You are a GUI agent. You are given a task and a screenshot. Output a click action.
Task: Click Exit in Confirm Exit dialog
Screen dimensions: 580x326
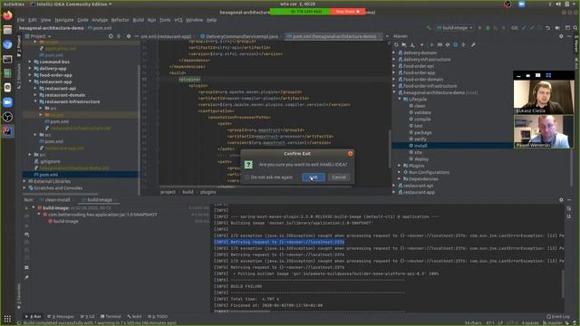click(x=314, y=177)
